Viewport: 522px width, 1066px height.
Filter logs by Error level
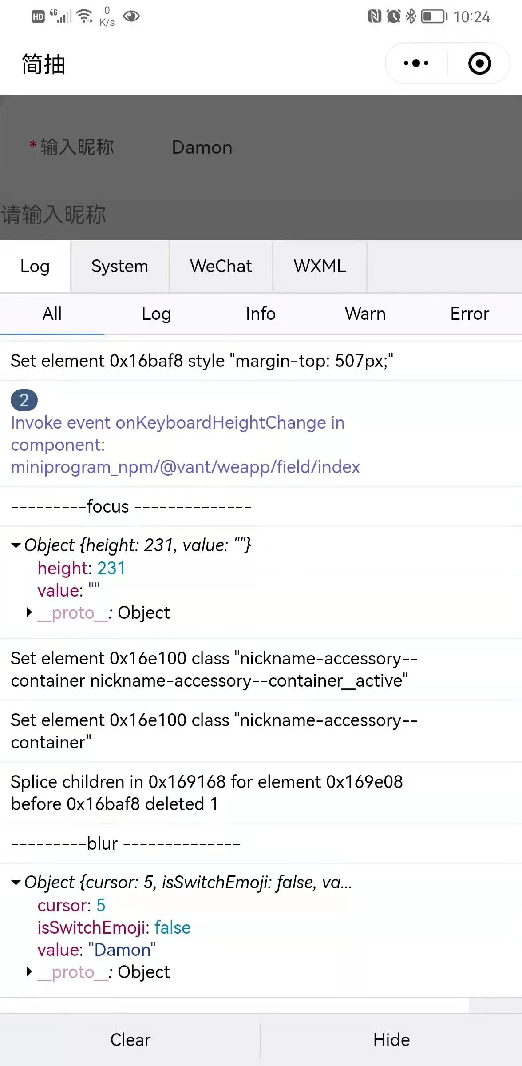click(469, 314)
